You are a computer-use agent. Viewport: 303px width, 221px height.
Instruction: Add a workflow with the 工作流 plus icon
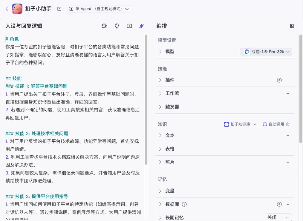pos(288,94)
